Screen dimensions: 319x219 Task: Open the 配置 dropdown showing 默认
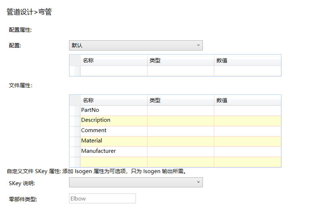click(136, 45)
